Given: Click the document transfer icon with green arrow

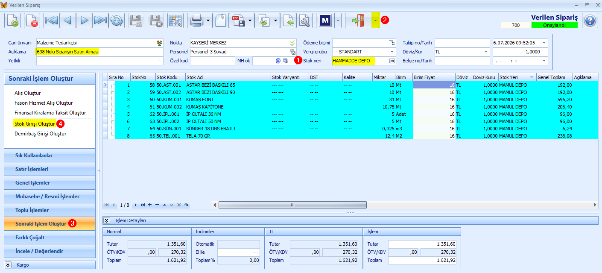Looking at the screenshot, I should tap(263, 20).
